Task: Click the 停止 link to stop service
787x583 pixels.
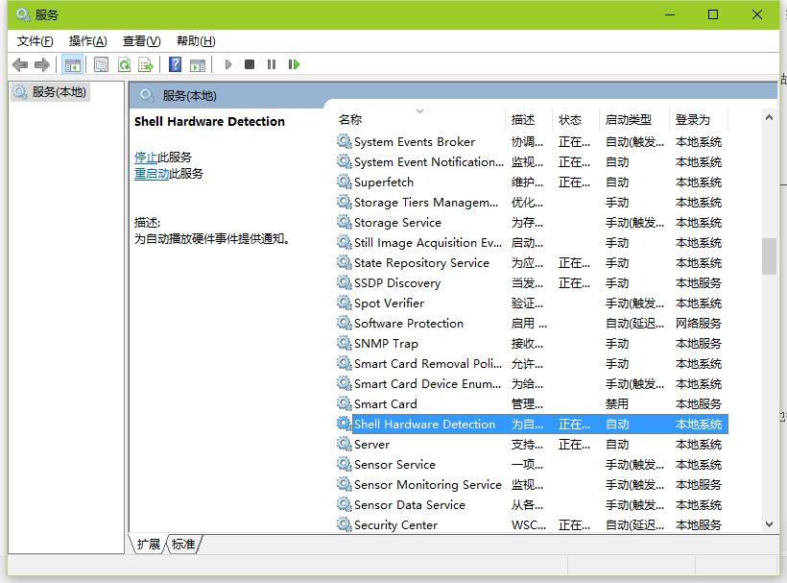Action: pos(146,157)
